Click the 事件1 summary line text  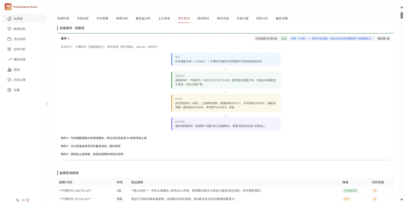pos(104,138)
